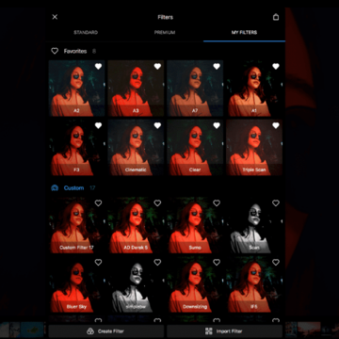The image size is (339, 339).
Task: Apply the IF5 filter thumbnail
Action: point(254,284)
